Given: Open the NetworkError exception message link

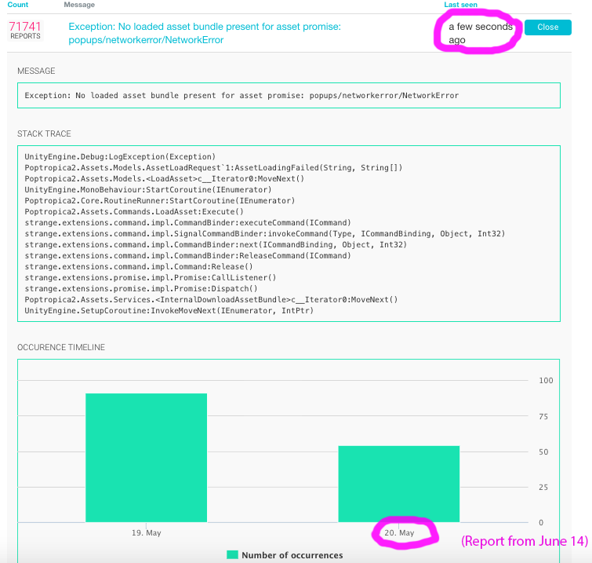Looking at the screenshot, I should (x=204, y=33).
